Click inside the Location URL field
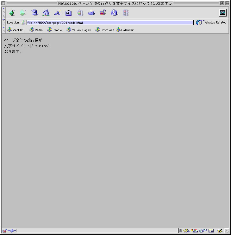The width and height of the screenshot is (231, 235). click(110, 23)
